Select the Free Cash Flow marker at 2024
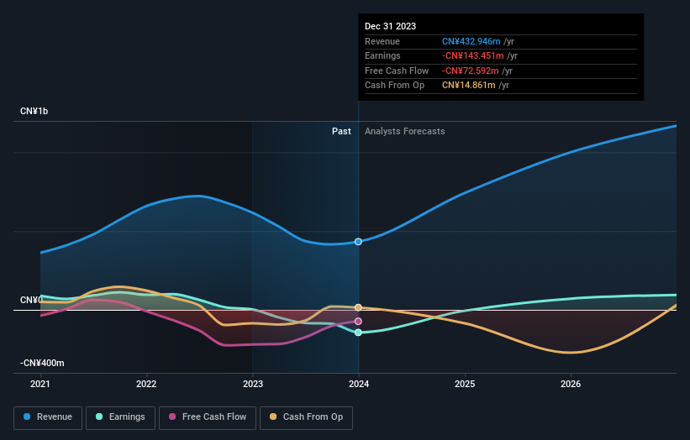This screenshot has height=440, width=690. pos(358,322)
